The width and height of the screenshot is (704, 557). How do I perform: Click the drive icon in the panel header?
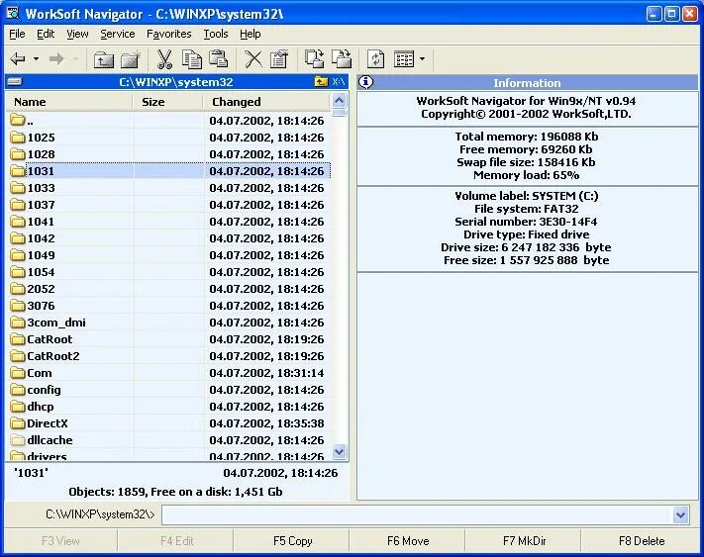[15, 82]
